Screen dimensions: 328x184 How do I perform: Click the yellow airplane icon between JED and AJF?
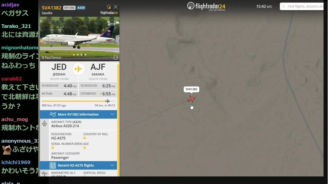pos(78,69)
